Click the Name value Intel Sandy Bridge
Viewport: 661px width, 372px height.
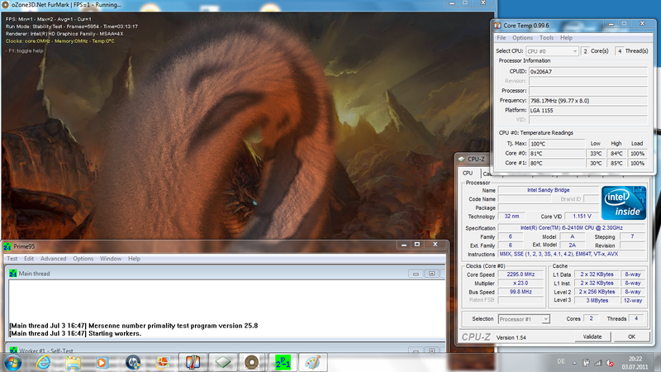[548, 190]
